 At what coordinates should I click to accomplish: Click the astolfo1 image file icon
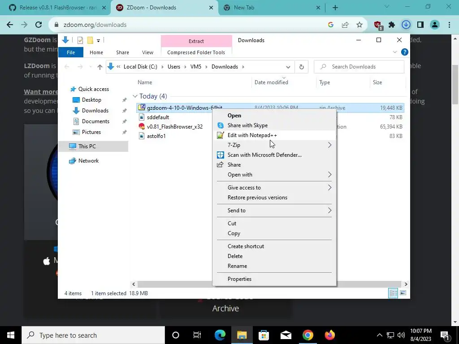tap(142, 136)
